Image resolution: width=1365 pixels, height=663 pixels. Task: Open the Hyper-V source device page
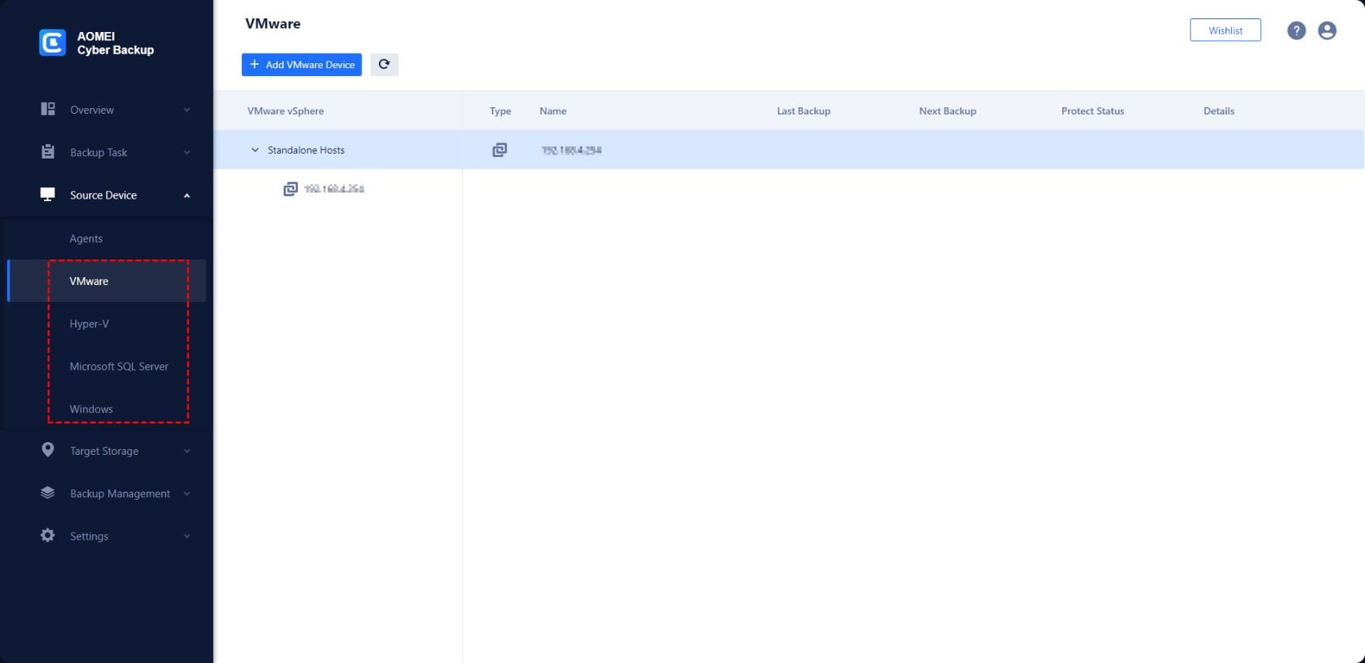(x=89, y=323)
